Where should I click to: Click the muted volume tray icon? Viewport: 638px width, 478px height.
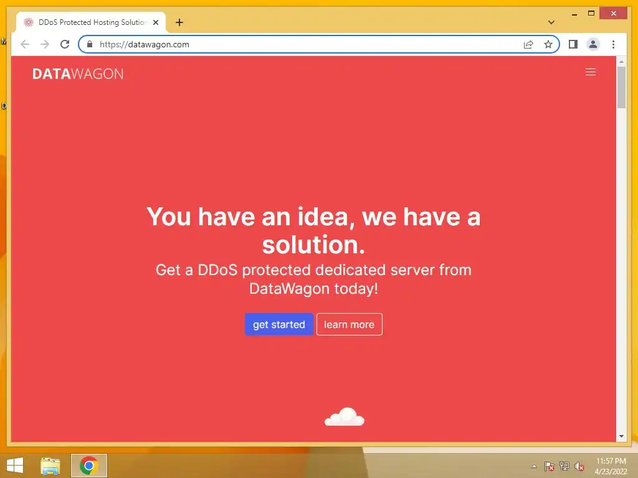coord(579,466)
